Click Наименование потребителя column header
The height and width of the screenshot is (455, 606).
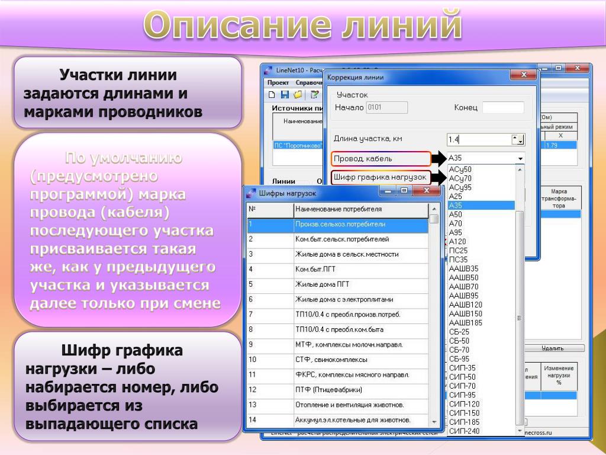[x=361, y=209]
